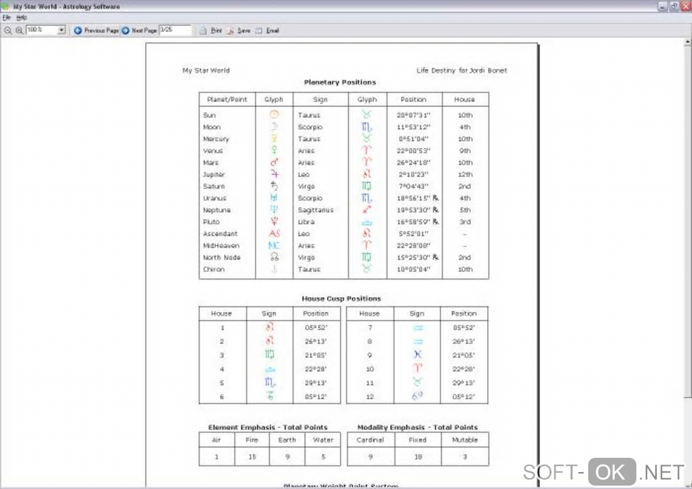This screenshot has height=489, width=692.
Task: Go to the Next Page
Action: click(139, 31)
